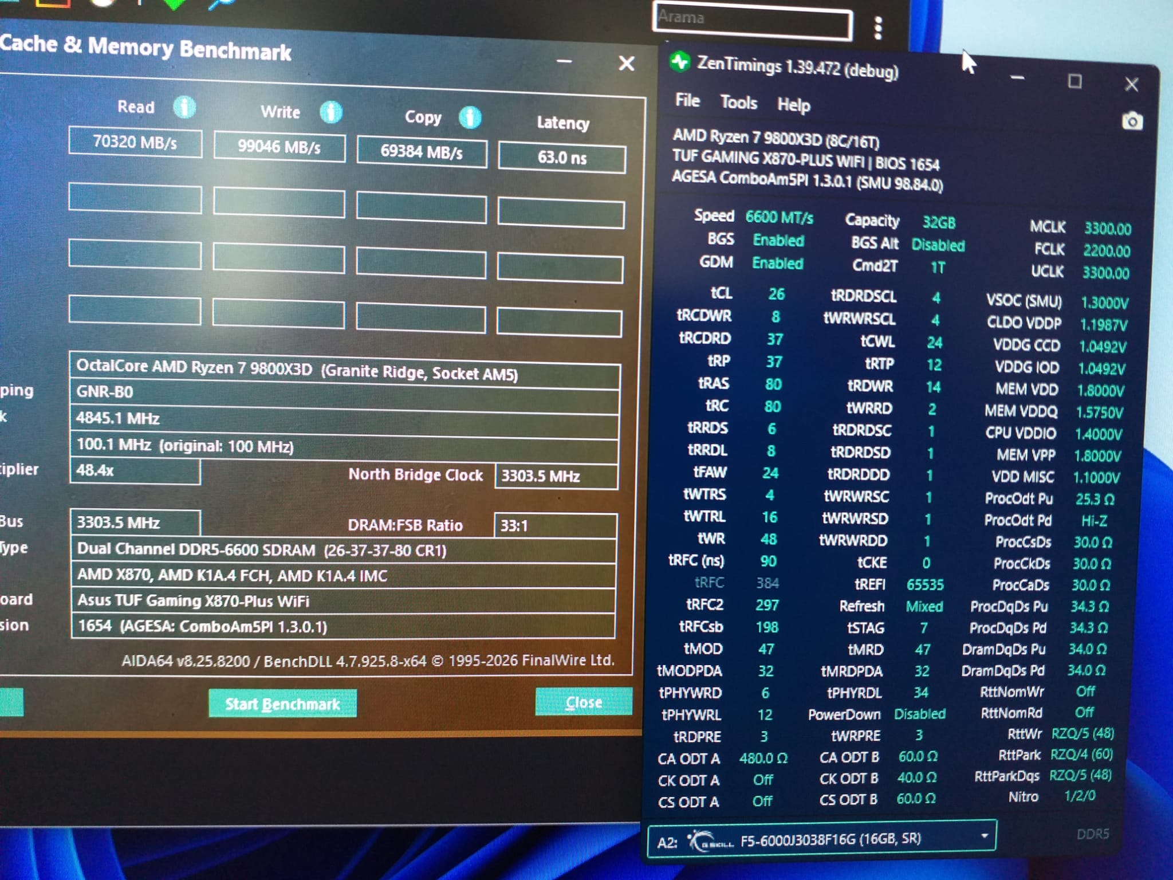Select the Read result 70320 MB/s
Image resolution: width=1173 pixels, height=880 pixels.
point(135,142)
